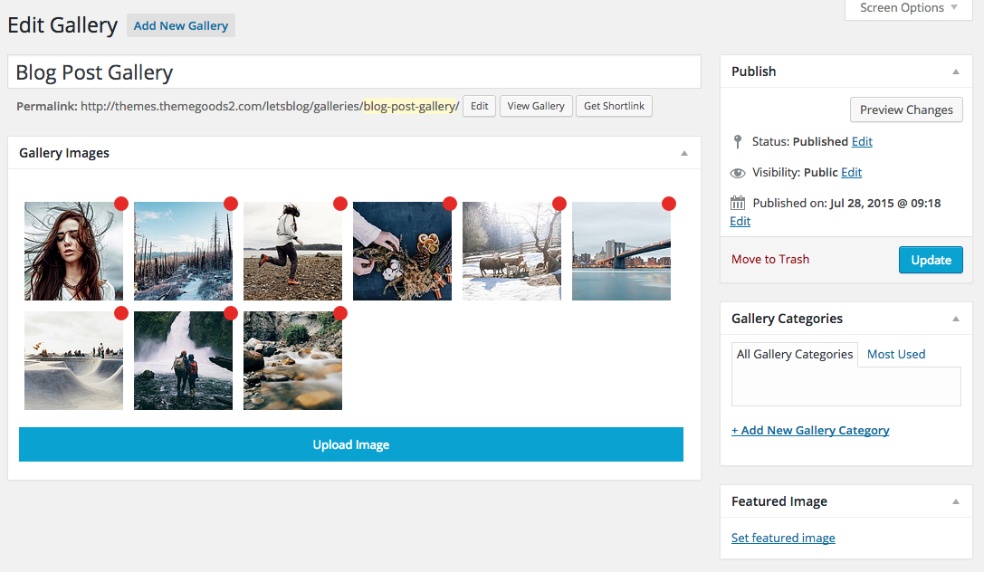Open the Set featured image link
The image size is (984, 572).
[783, 538]
